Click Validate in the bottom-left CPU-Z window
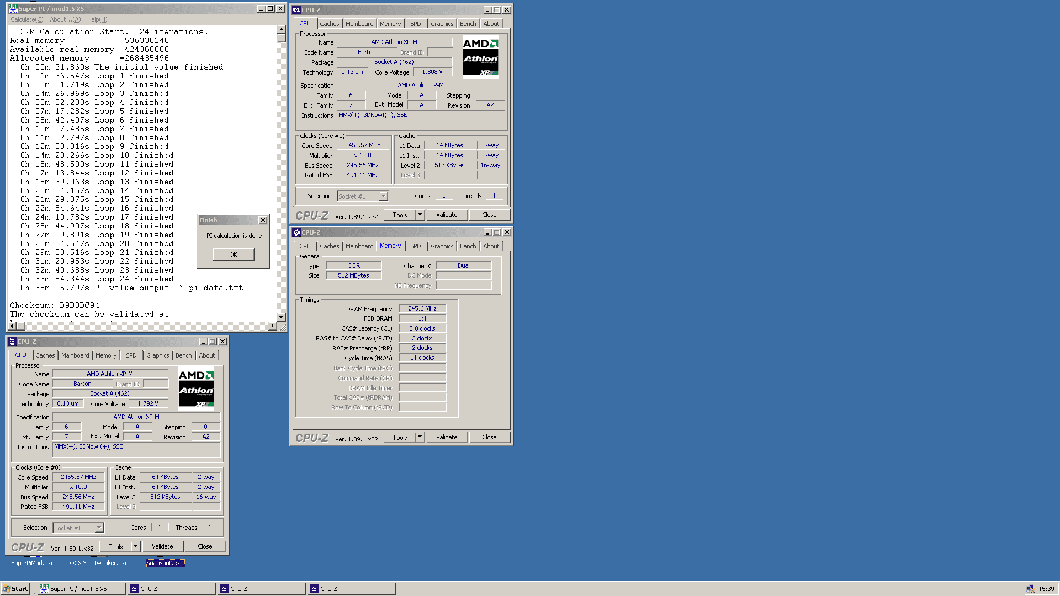Image resolution: width=1060 pixels, height=596 pixels. pyautogui.click(x=163, y=546)
